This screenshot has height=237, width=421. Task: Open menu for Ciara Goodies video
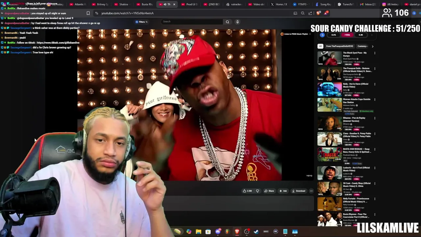coord(375,134)
